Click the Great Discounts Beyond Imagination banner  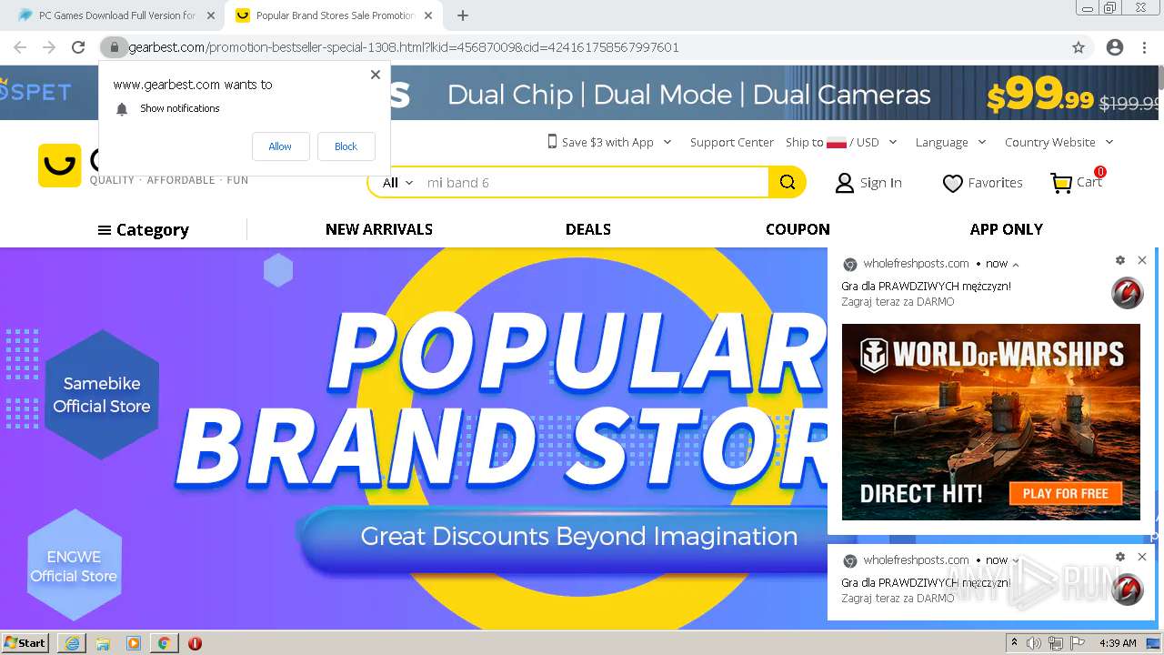pos(578,537)
